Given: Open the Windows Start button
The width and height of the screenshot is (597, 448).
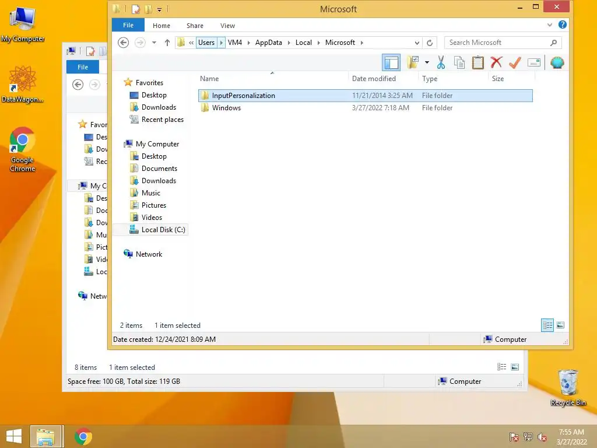Looking at the screenshot, I should (14, 436).
